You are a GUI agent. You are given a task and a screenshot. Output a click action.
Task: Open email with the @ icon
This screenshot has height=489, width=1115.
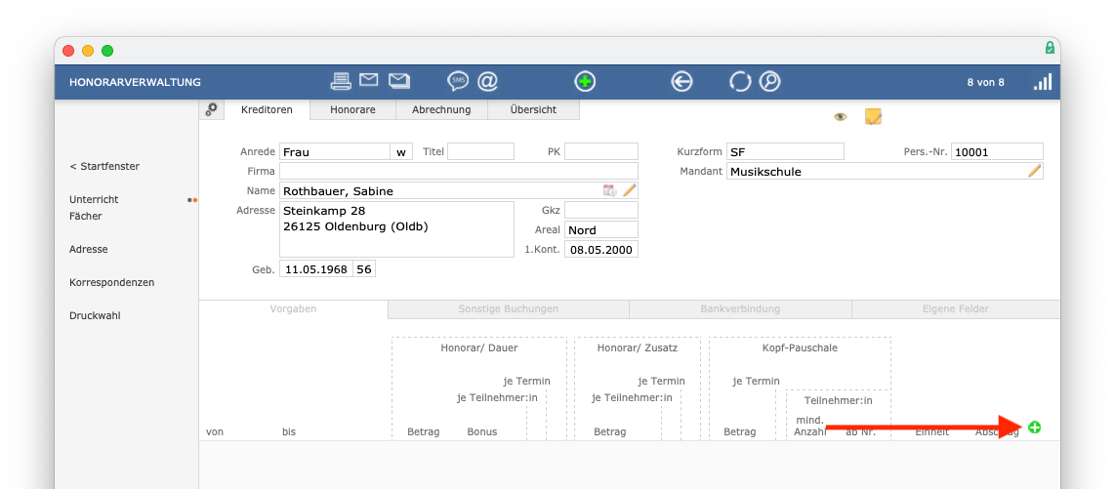tap(487, 81)
